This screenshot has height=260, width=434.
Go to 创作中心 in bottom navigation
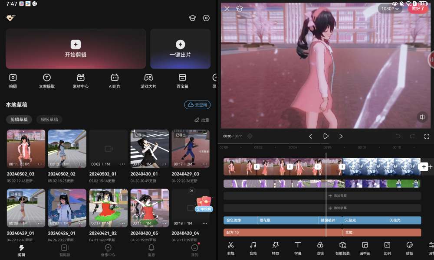(x=108, y=250)
